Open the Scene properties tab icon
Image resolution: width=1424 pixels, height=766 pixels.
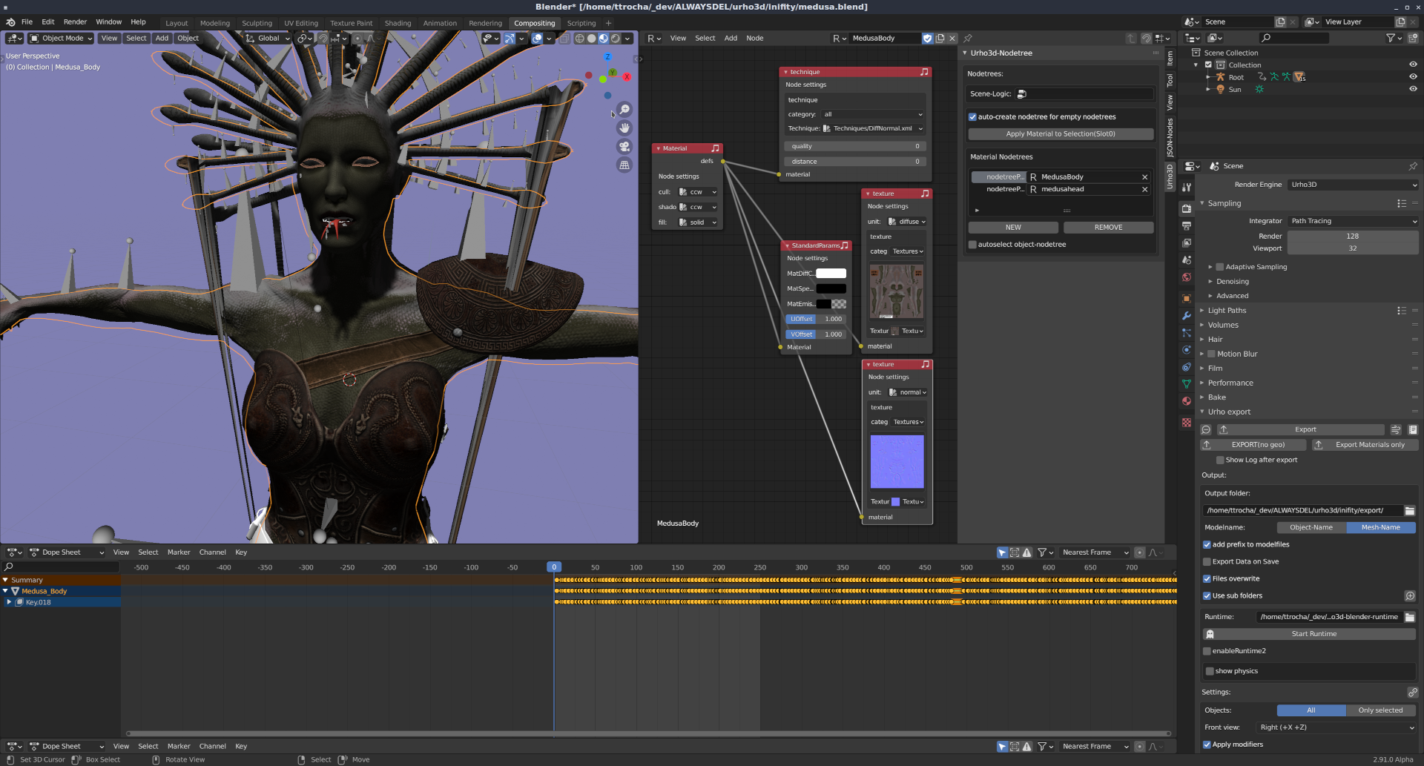pos(1187,260)
